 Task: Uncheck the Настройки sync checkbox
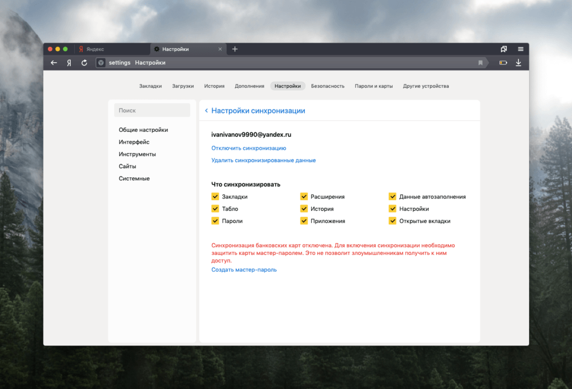click(393, 208)
